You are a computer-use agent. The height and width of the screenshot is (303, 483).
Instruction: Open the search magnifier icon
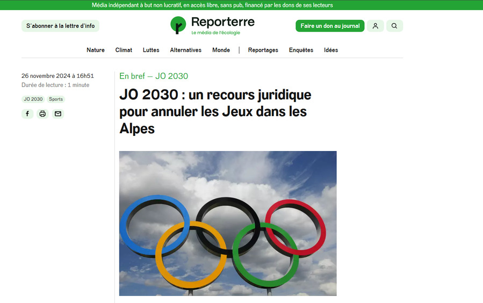click(x=394, y=26)
